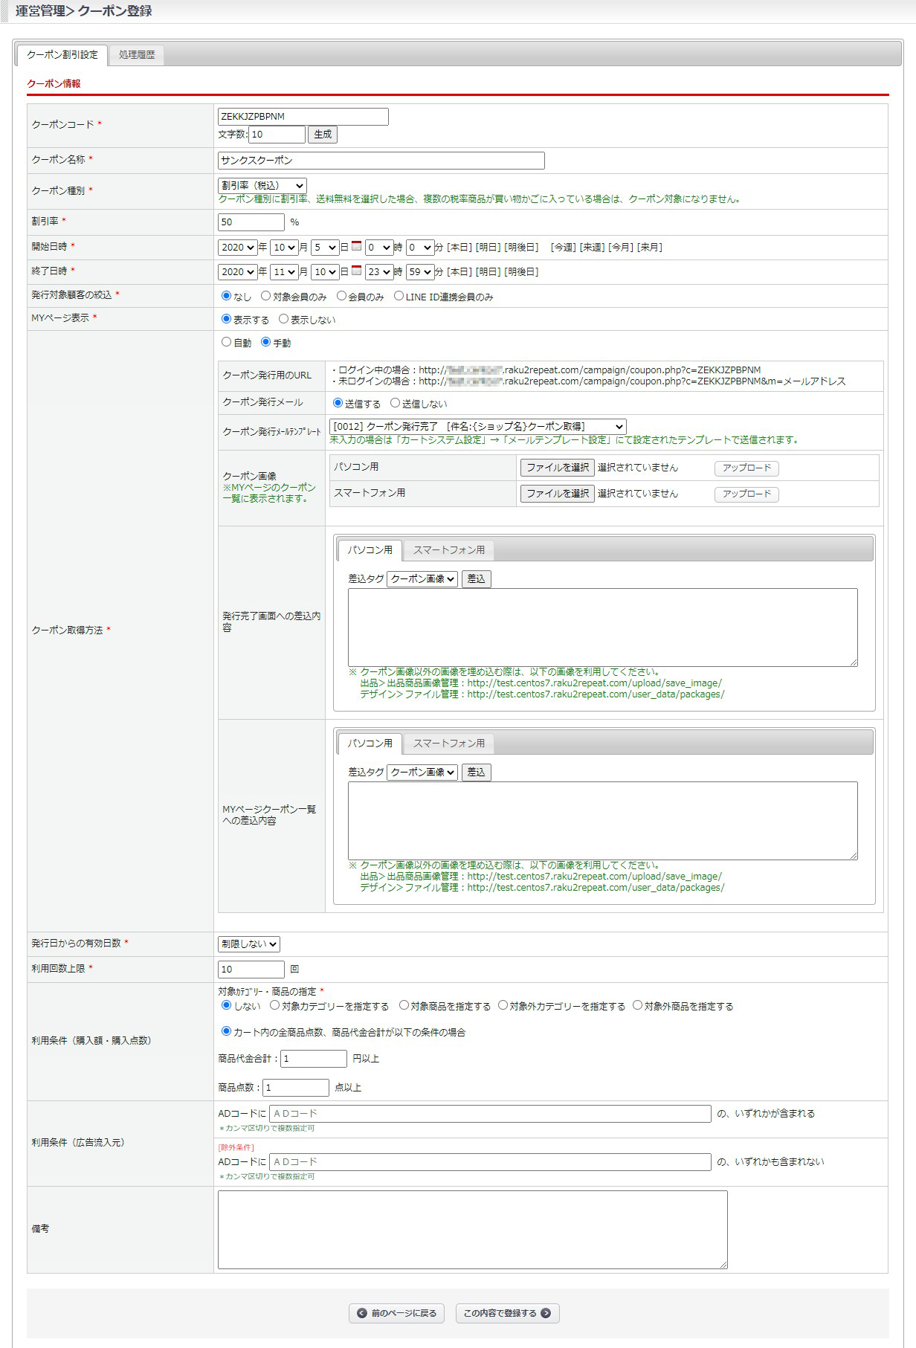This screenshot has width=916, height=1348.
Task: Open the end date hour dropdown
Action: point(379,272)
